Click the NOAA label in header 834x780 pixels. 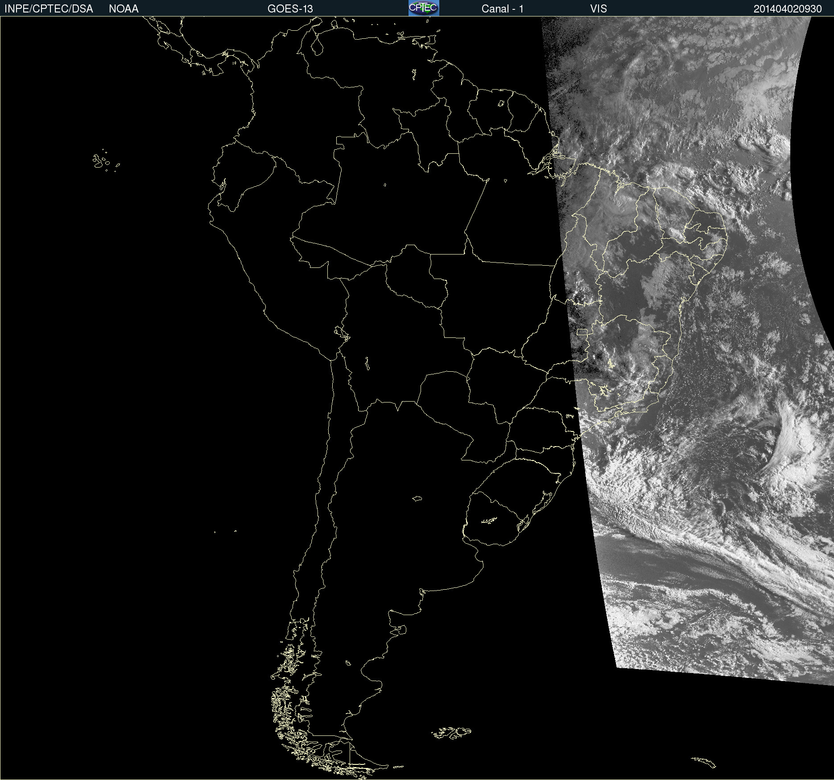[124, 9]
